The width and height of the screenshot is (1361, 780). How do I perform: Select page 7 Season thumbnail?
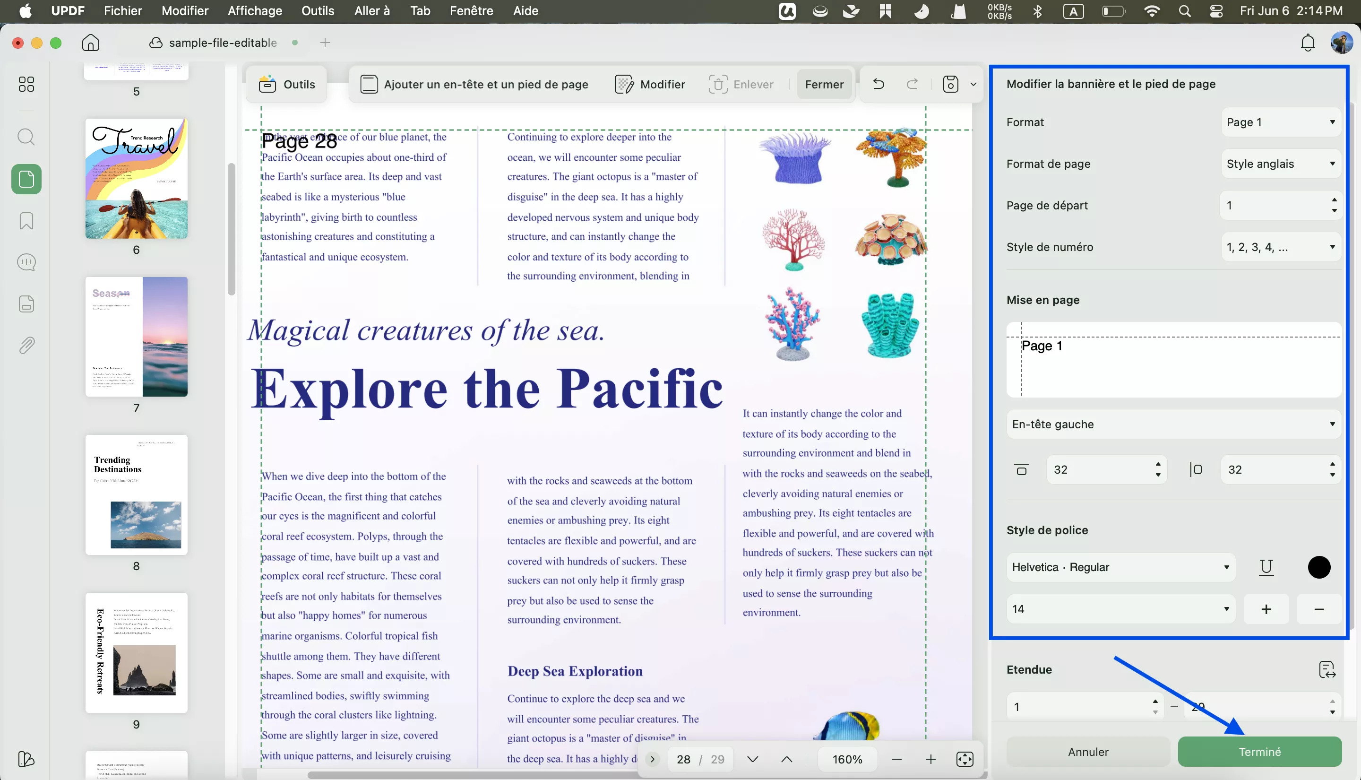137,337
